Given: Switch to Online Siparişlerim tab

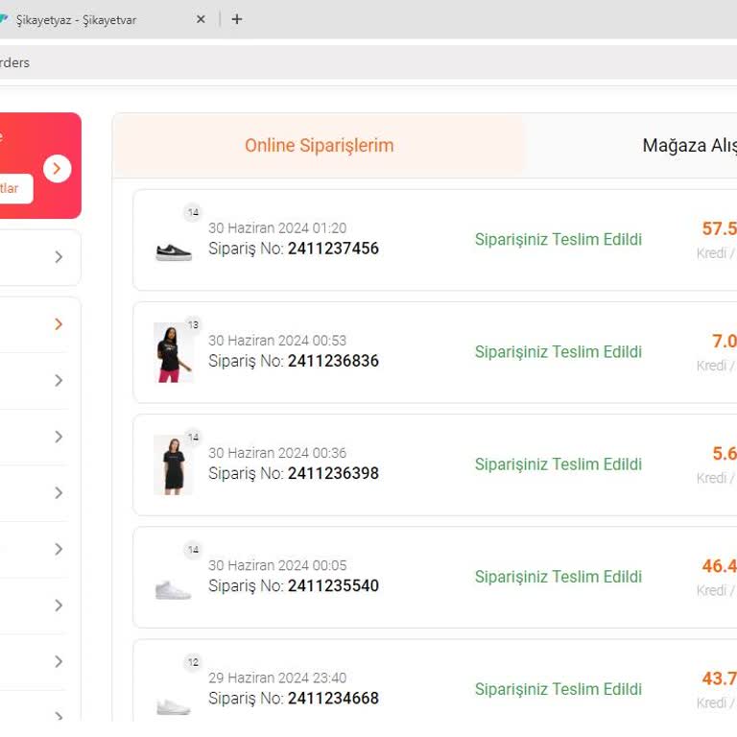Looking at the screenshot, I should [320, 145].
